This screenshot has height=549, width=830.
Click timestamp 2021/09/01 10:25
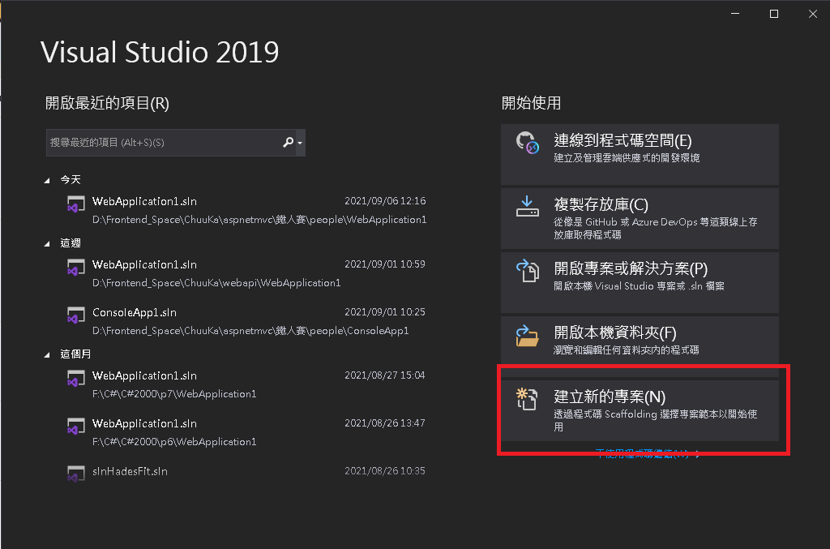click(385, 312)
